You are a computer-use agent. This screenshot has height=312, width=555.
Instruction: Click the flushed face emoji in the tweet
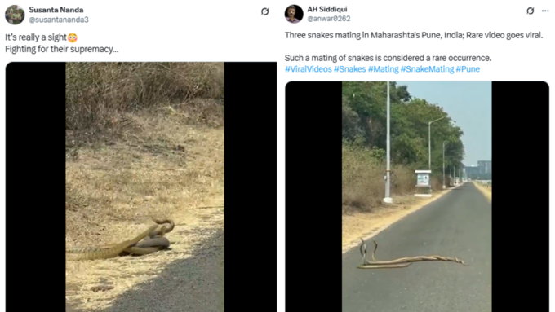click(73, 37)
